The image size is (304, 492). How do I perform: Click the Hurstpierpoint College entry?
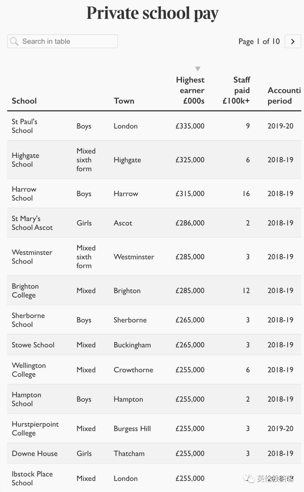click(35, 428)
